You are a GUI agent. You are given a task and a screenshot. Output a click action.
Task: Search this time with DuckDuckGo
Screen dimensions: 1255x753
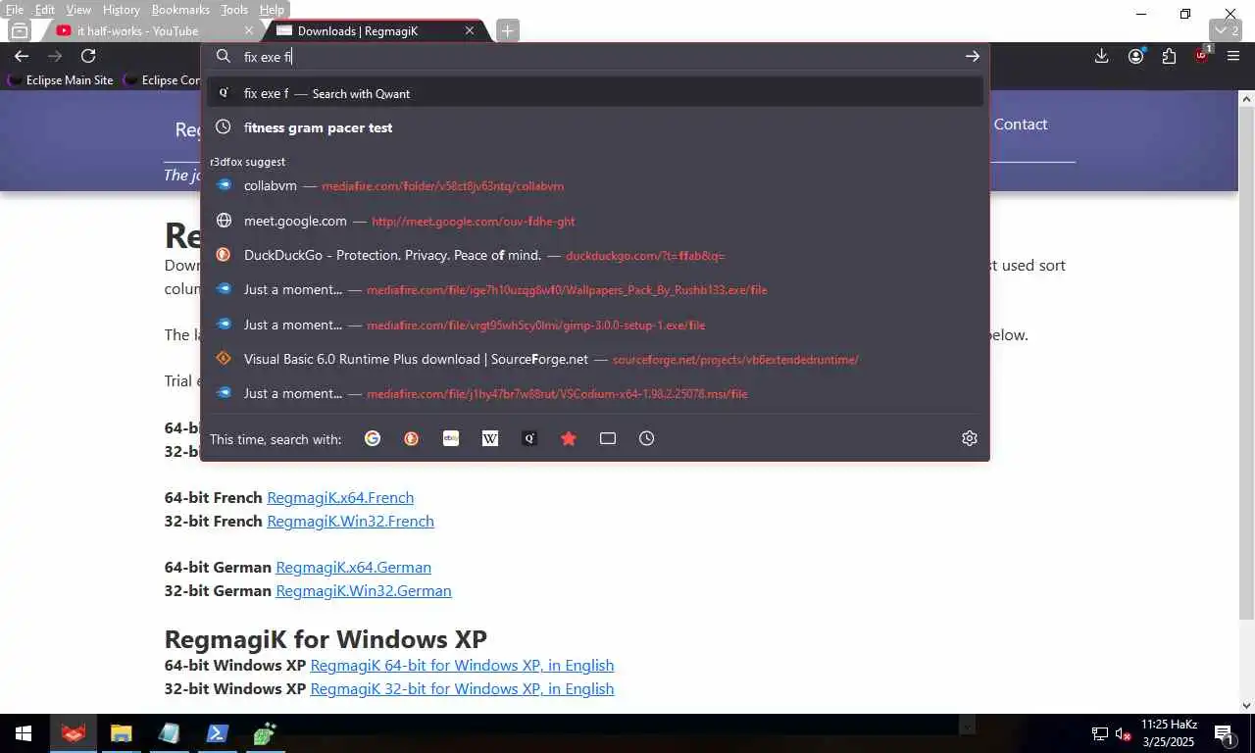(x=412, y=438)
